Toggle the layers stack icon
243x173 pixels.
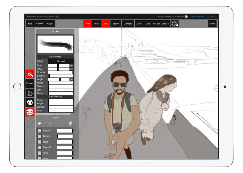[30, 112]
